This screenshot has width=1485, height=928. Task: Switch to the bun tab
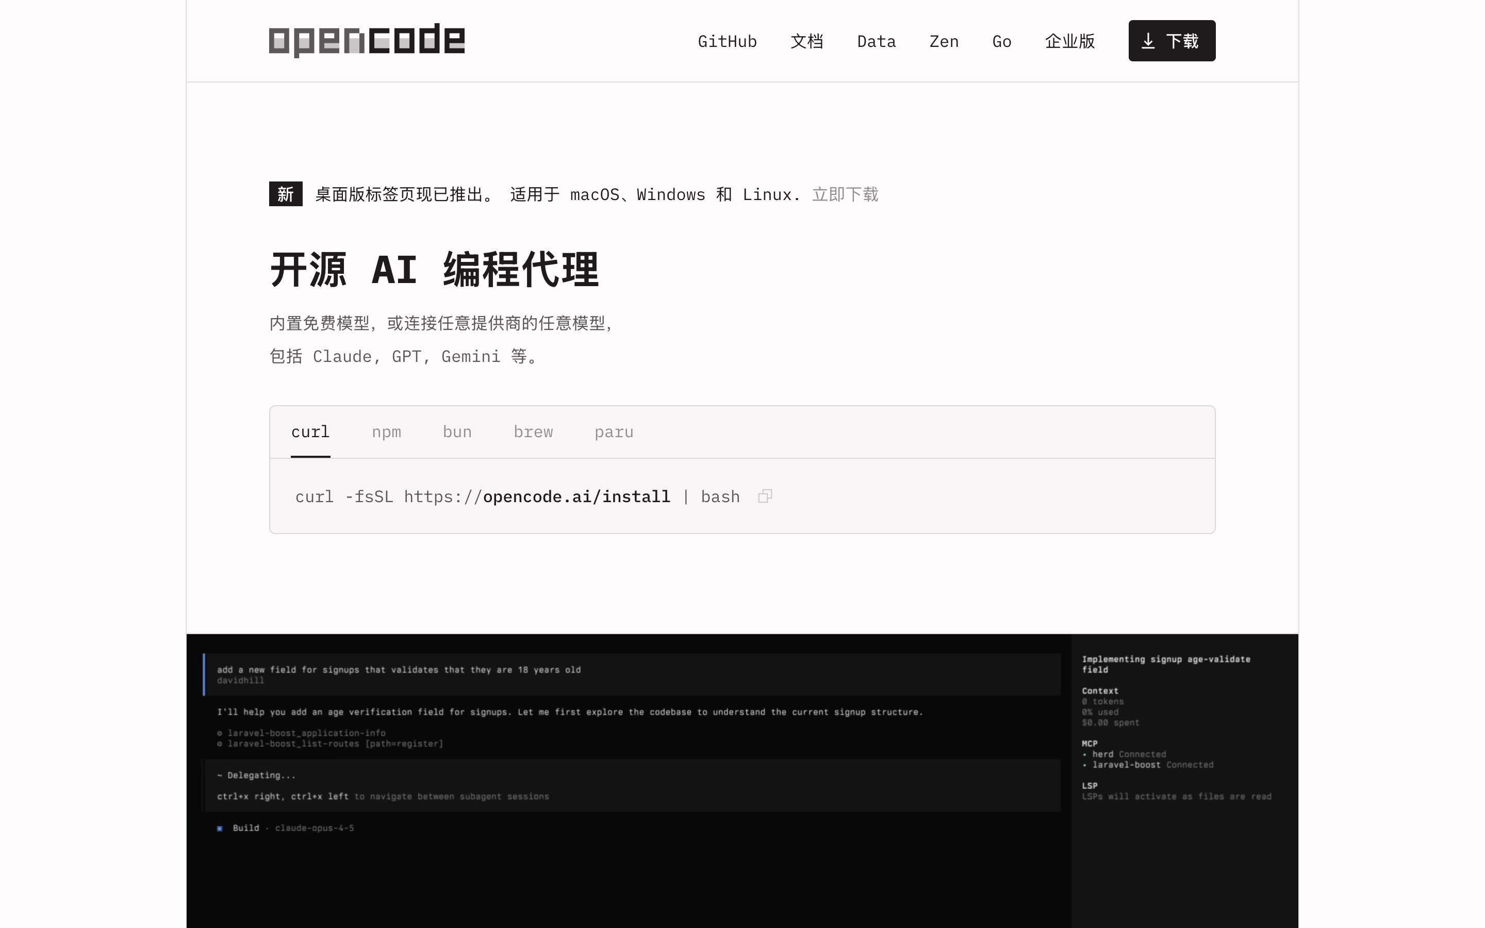457,432
